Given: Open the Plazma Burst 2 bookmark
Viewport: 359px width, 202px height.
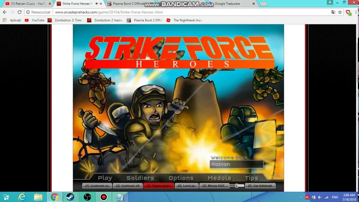Looking at the screenshot, I should 145,20.
